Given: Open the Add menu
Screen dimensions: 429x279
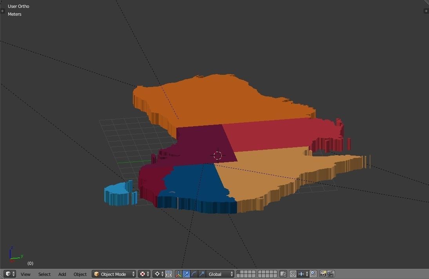Looking at the screenshot, I should [x=62, y=274].
